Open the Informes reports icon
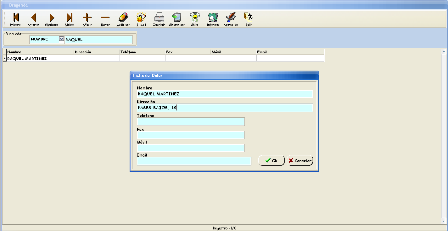The image size is (448, 231). pyautogui.click(x=213, y=19)
